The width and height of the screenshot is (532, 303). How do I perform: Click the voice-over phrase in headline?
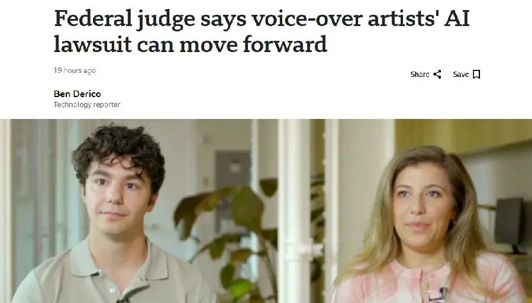307,19
